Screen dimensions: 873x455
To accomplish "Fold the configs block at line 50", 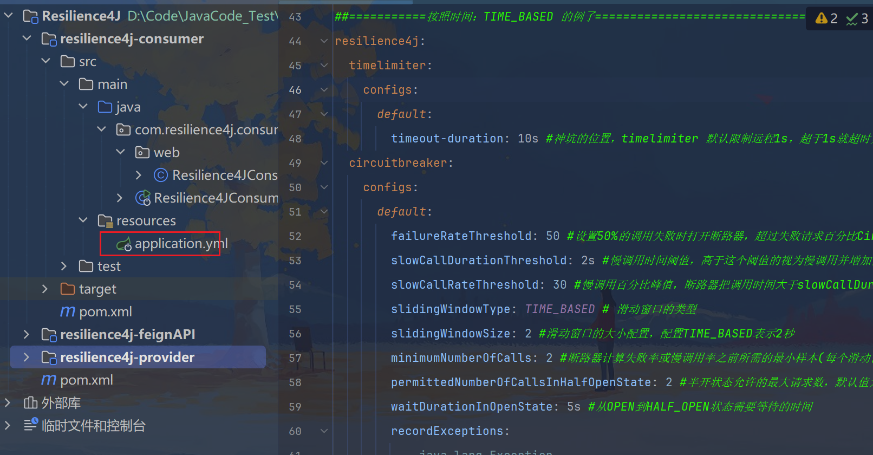I will tap(324, 187).
